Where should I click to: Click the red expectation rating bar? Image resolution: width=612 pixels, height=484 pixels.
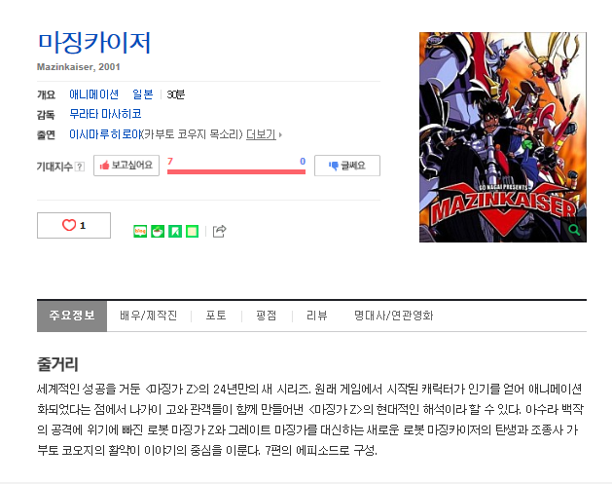236,171
